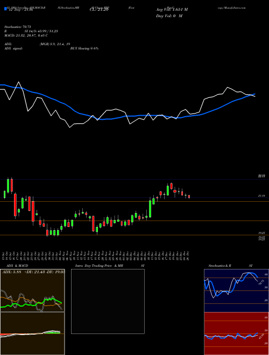Open the red RSI chart panel
The image size is (269, 355).
click(x=236, y=333)
